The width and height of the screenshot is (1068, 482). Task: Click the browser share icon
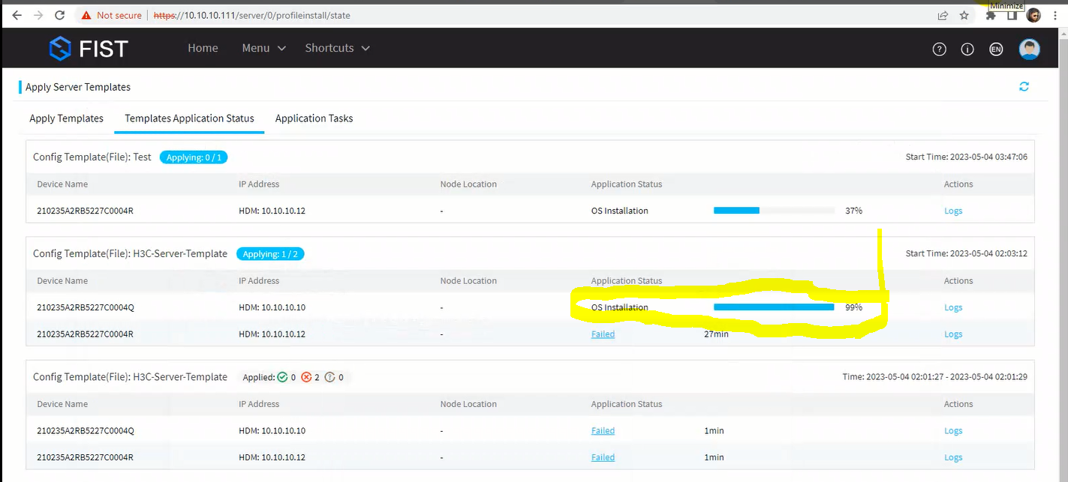943,15
